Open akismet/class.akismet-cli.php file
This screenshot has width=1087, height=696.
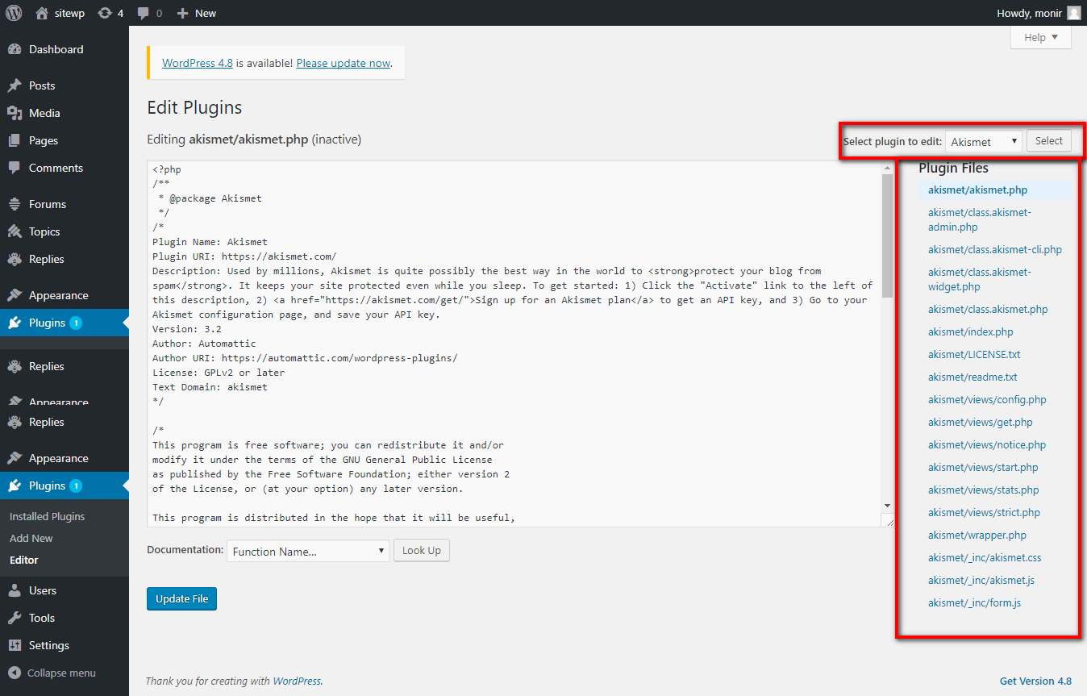pyautogui.click(x=995, y=250)
